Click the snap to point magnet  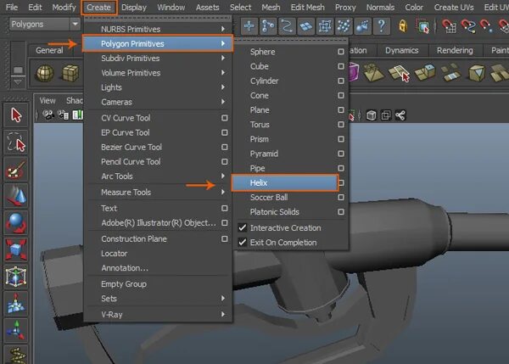pos(486,26)
